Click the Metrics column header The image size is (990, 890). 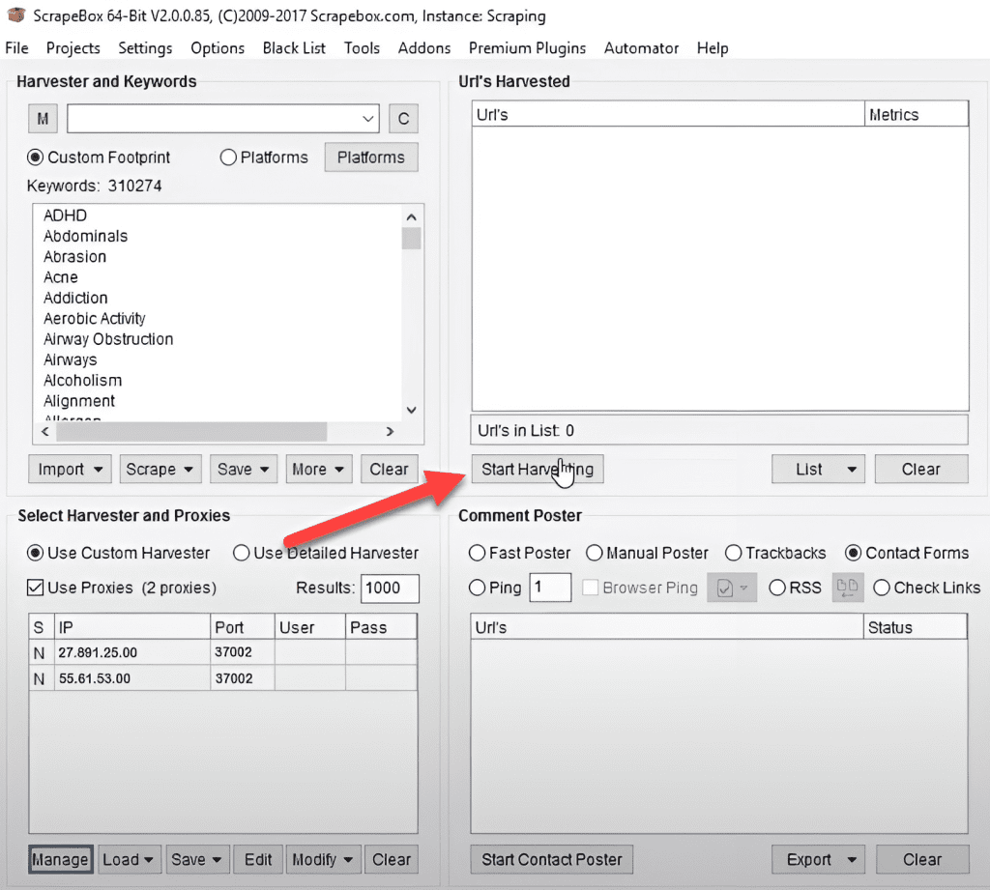tap(917, 115)
